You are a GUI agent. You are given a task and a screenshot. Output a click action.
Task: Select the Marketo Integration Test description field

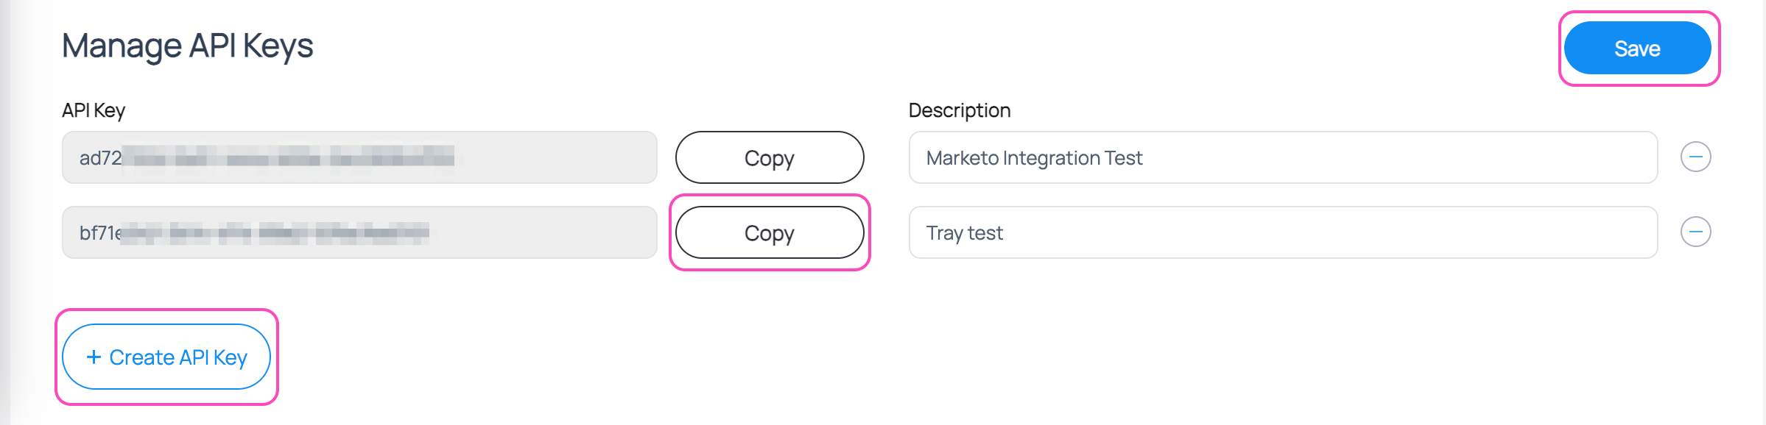coord(1283,157)
